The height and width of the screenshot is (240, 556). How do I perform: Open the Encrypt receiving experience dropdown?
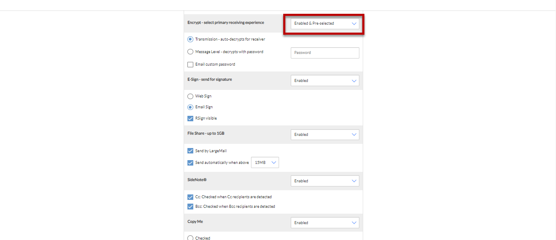click(325, 23)
